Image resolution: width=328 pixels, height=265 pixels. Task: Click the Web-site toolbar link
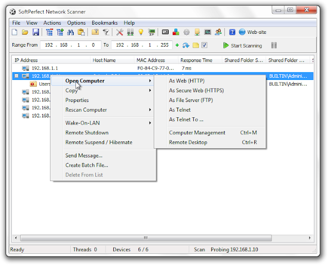tap(253, 32)
